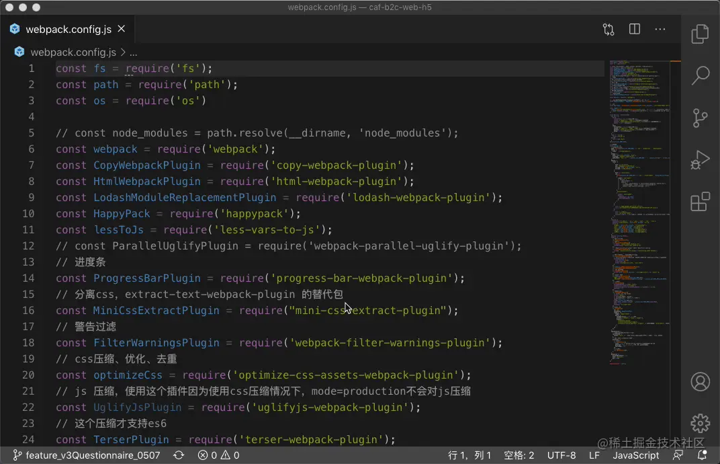
Task: Click the Open Changes compare icon
Action: point(609,30)
